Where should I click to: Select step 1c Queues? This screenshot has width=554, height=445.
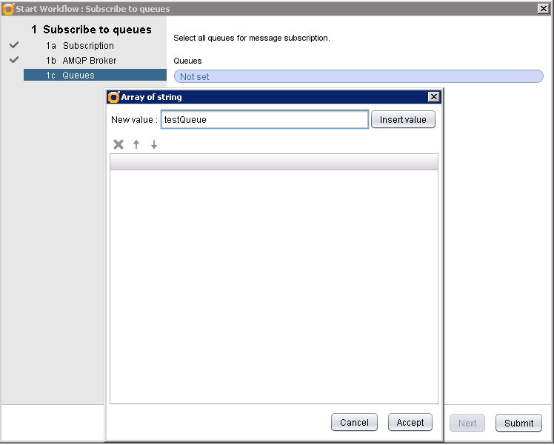click(x=78, y=76)
